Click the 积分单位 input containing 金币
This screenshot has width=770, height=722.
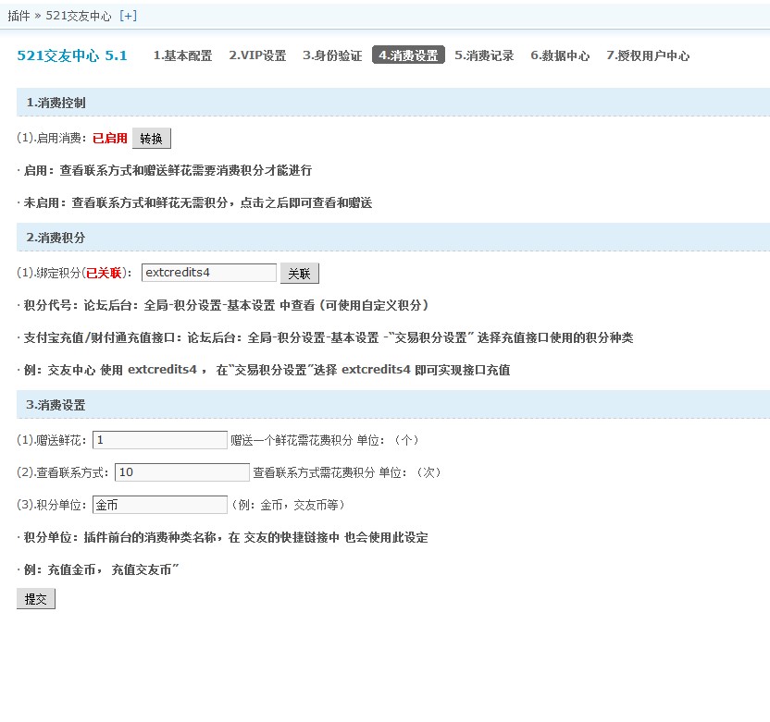(x=160, y=505)
